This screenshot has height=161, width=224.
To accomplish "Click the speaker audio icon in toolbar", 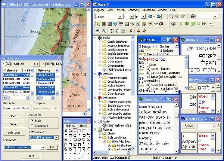I will pos(173,24).
